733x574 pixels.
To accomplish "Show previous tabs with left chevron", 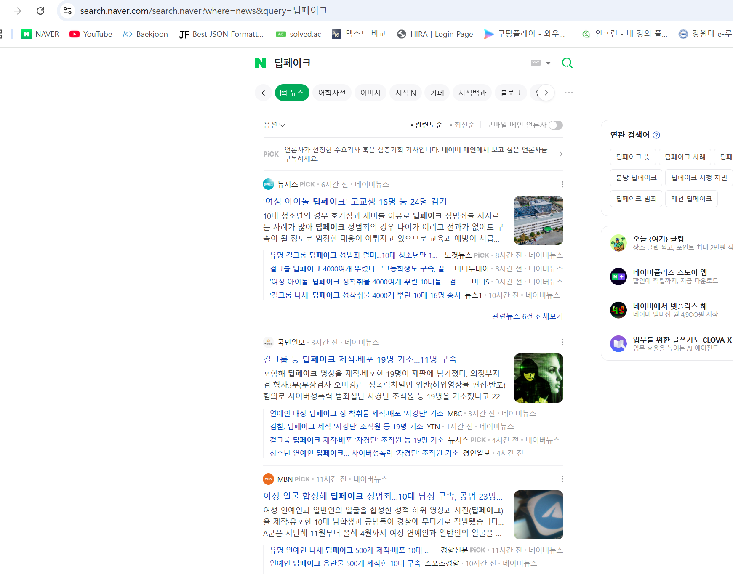I will pos(263,93).
